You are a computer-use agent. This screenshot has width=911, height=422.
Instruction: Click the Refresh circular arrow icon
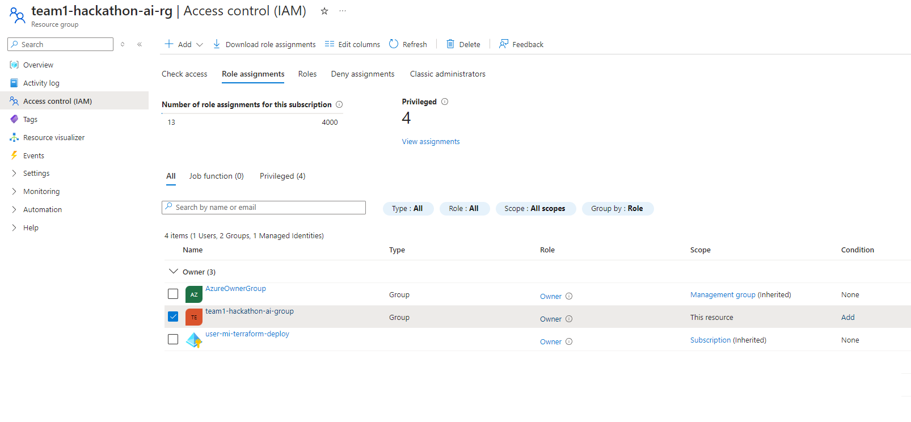[394, 44]
